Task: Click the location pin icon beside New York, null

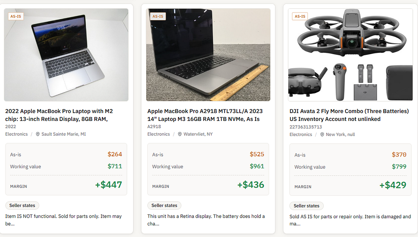Action: pos(322,134)
